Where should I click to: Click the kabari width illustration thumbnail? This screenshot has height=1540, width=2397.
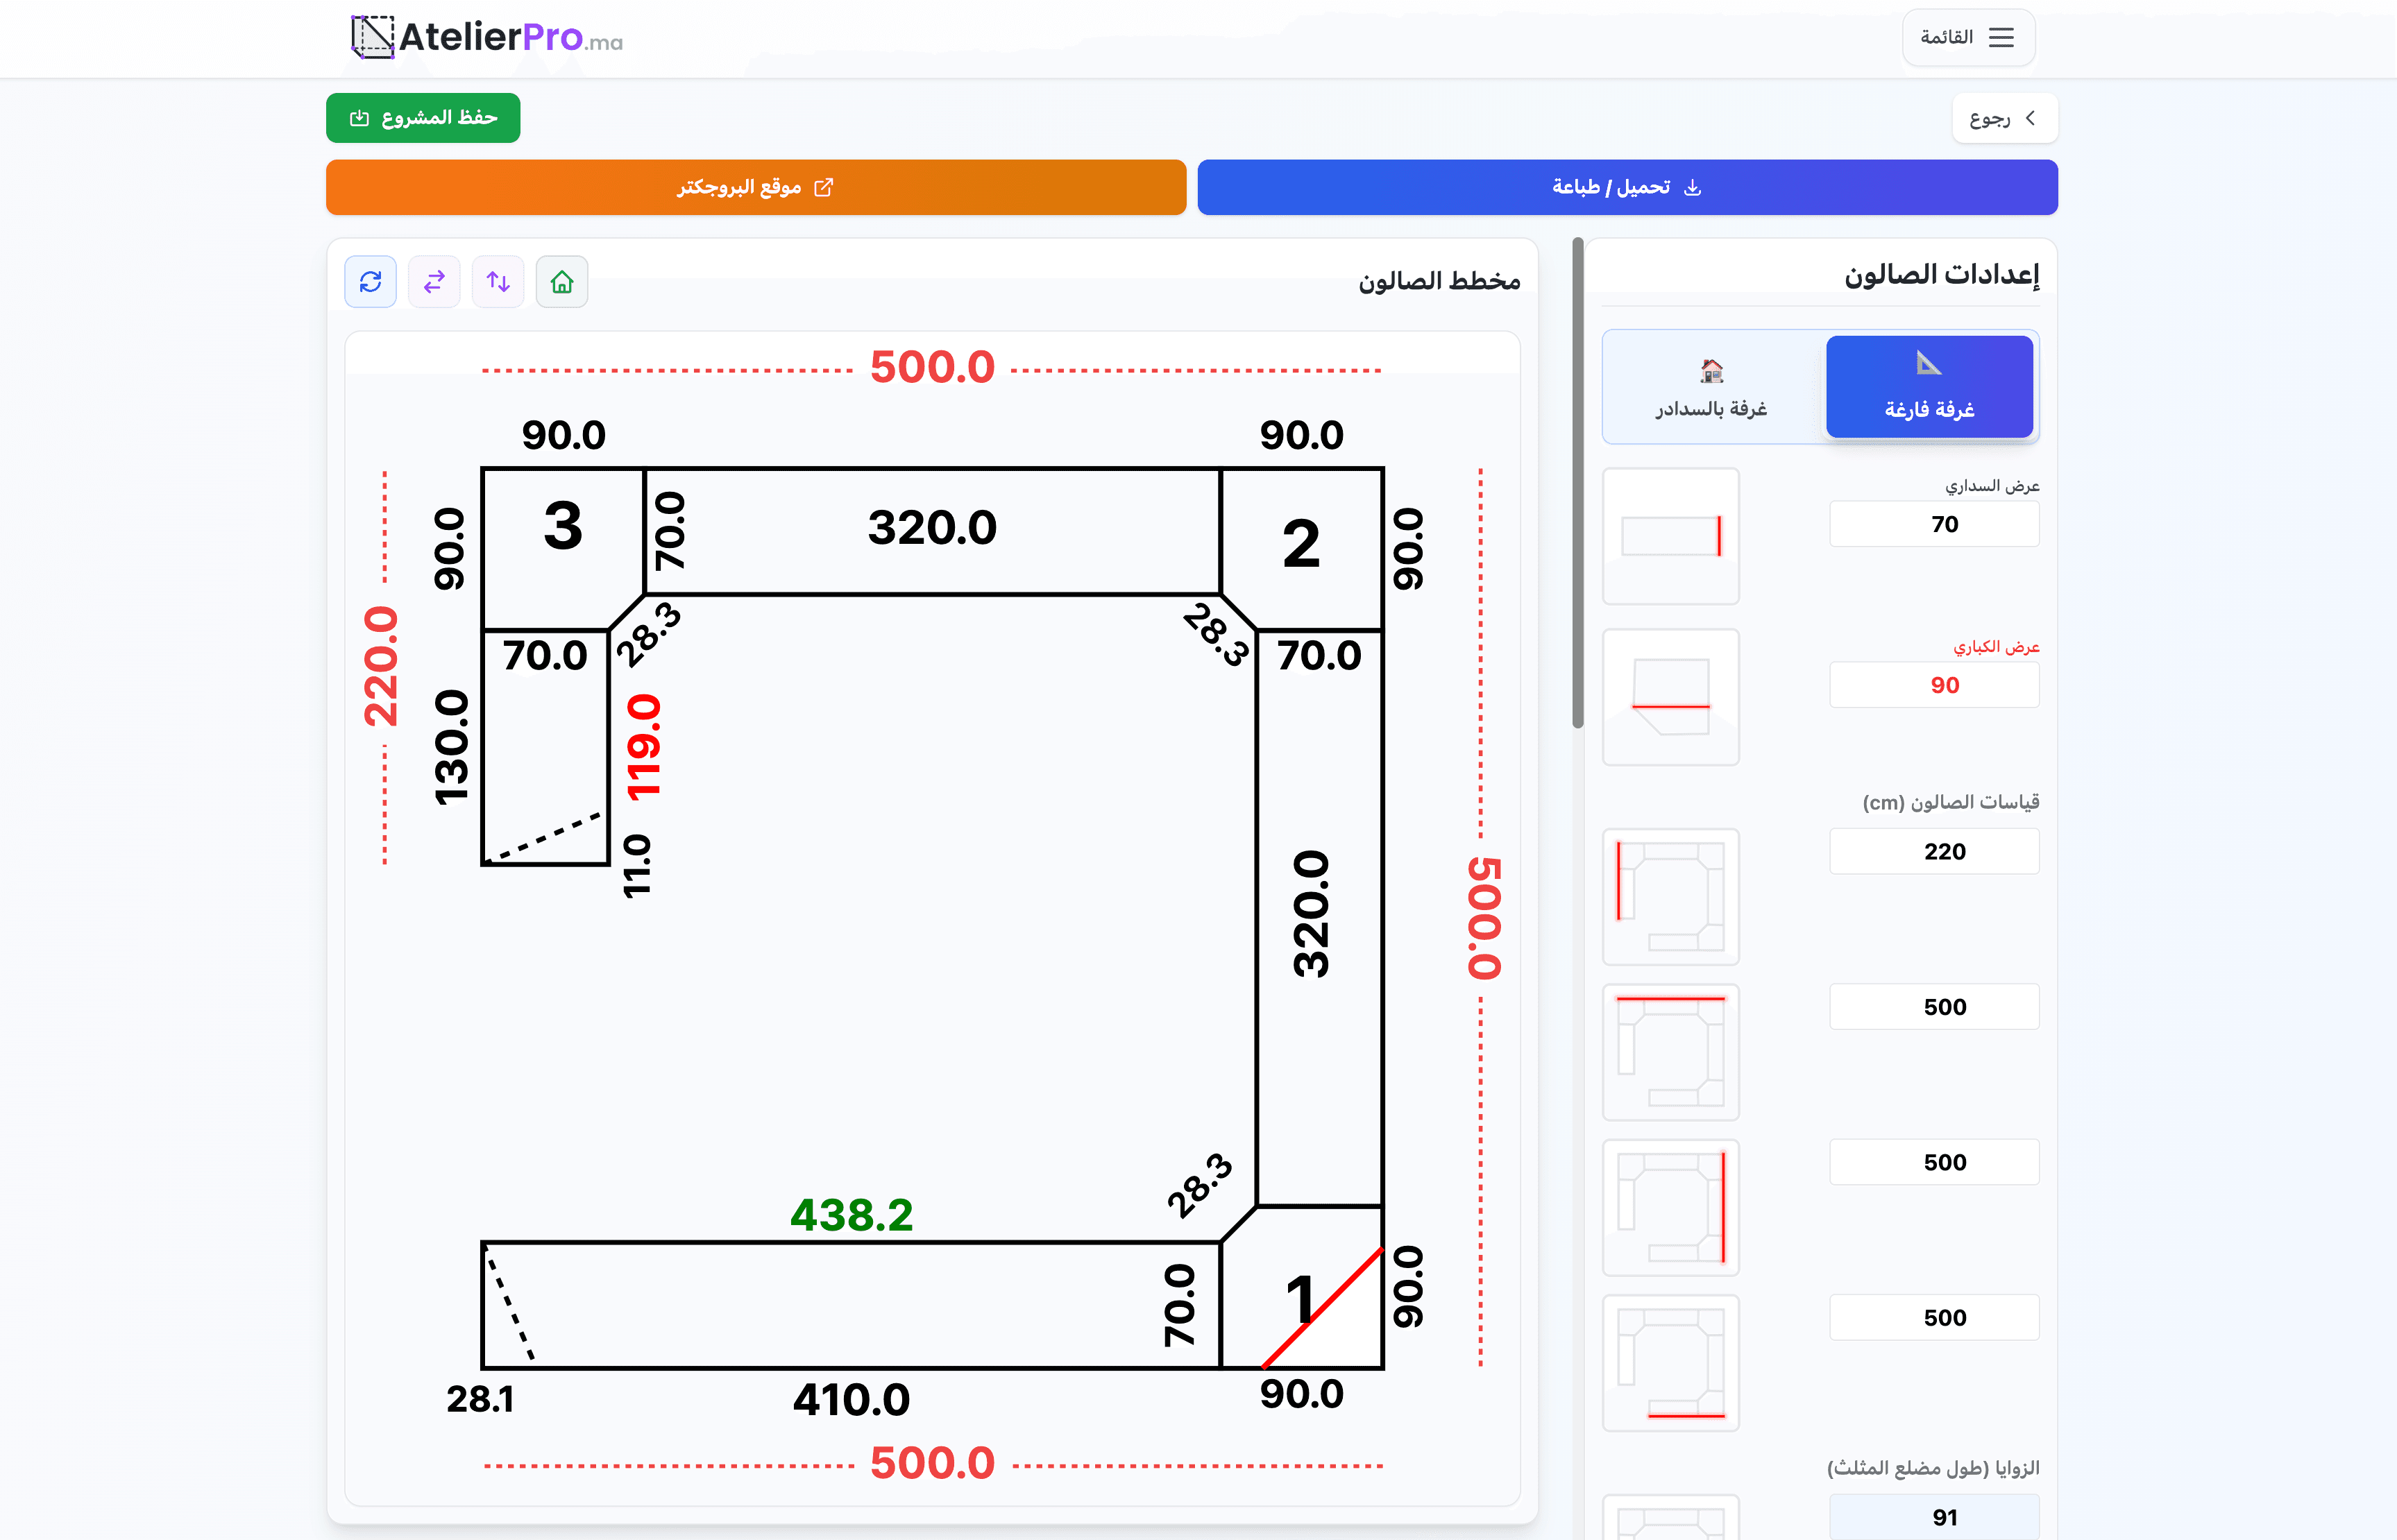1670,697
